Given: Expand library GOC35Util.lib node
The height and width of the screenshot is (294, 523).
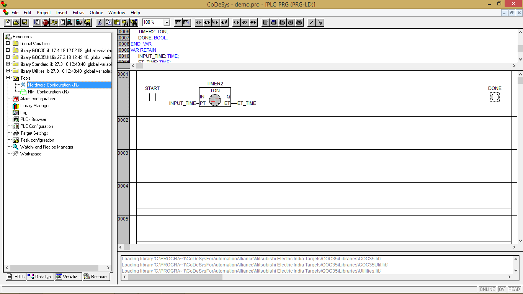Looking at the screenshot, I should (x=8, y=57).
